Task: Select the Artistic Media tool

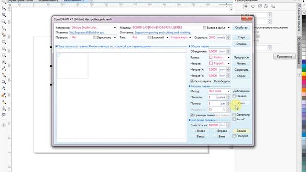Action: (x=3, y=35)
